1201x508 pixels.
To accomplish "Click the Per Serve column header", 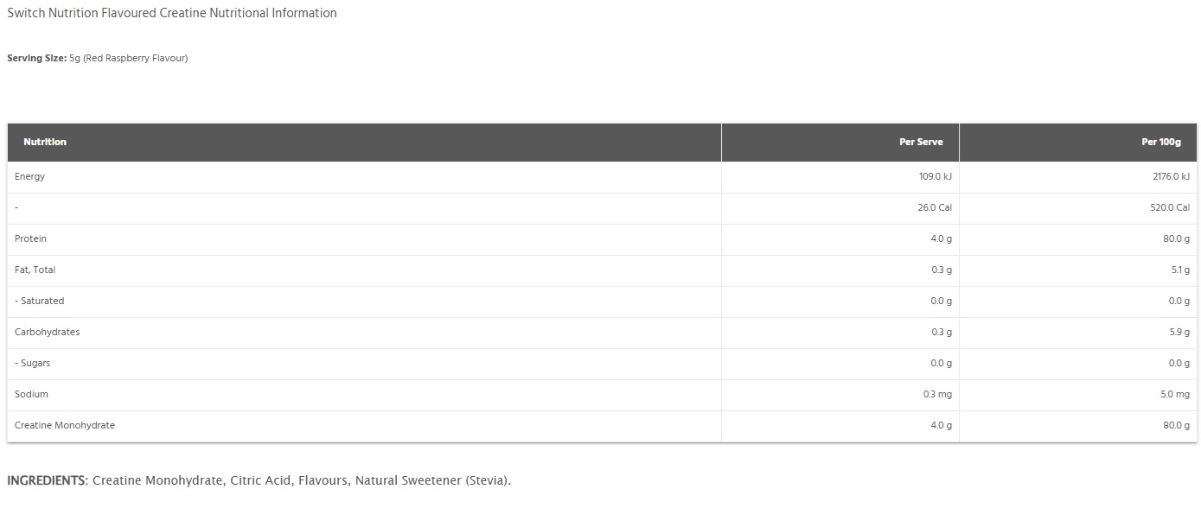I will coord(921,142).
